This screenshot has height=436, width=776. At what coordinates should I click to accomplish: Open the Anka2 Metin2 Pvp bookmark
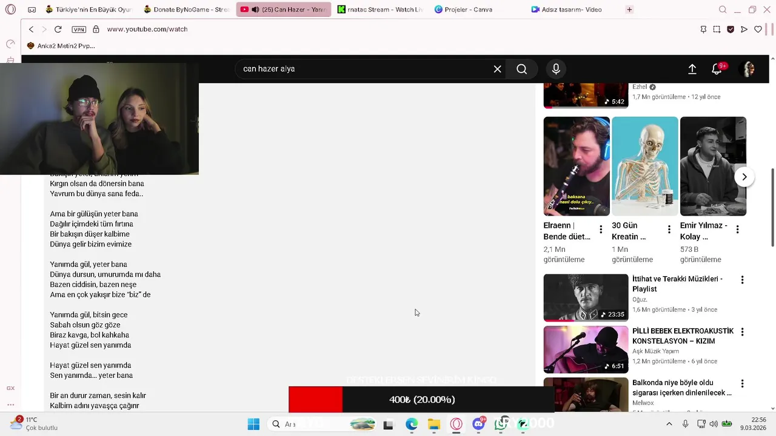point(61,46)
